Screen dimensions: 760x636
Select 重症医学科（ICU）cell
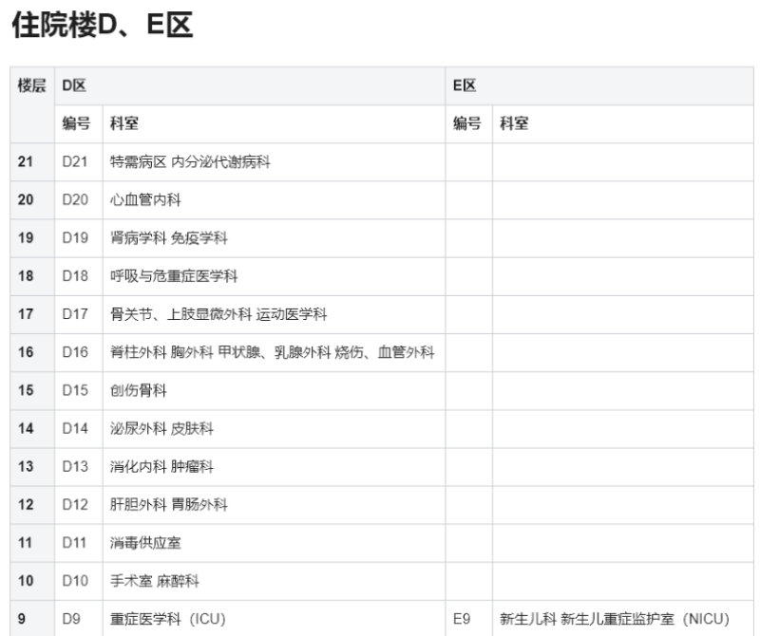(x=274, y=619)
